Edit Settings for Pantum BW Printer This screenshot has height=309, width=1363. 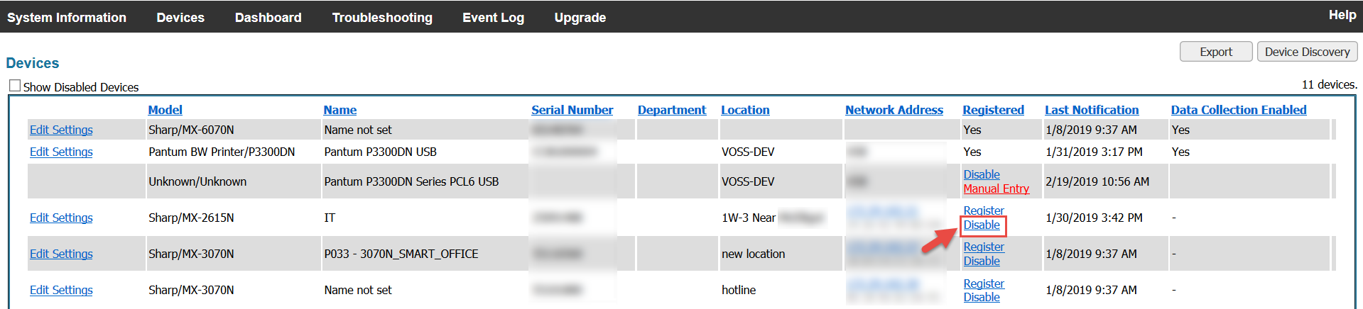[61, 152]
